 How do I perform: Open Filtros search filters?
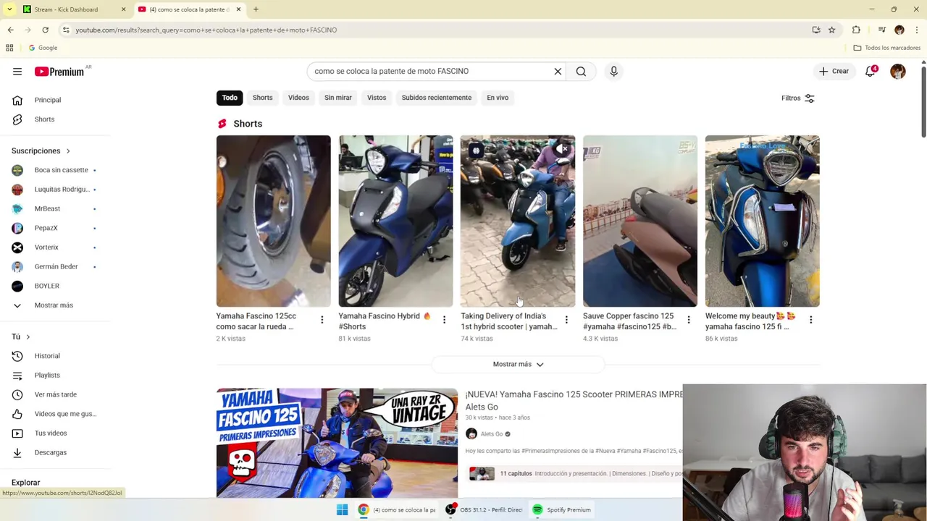click(x=798, y=98)
